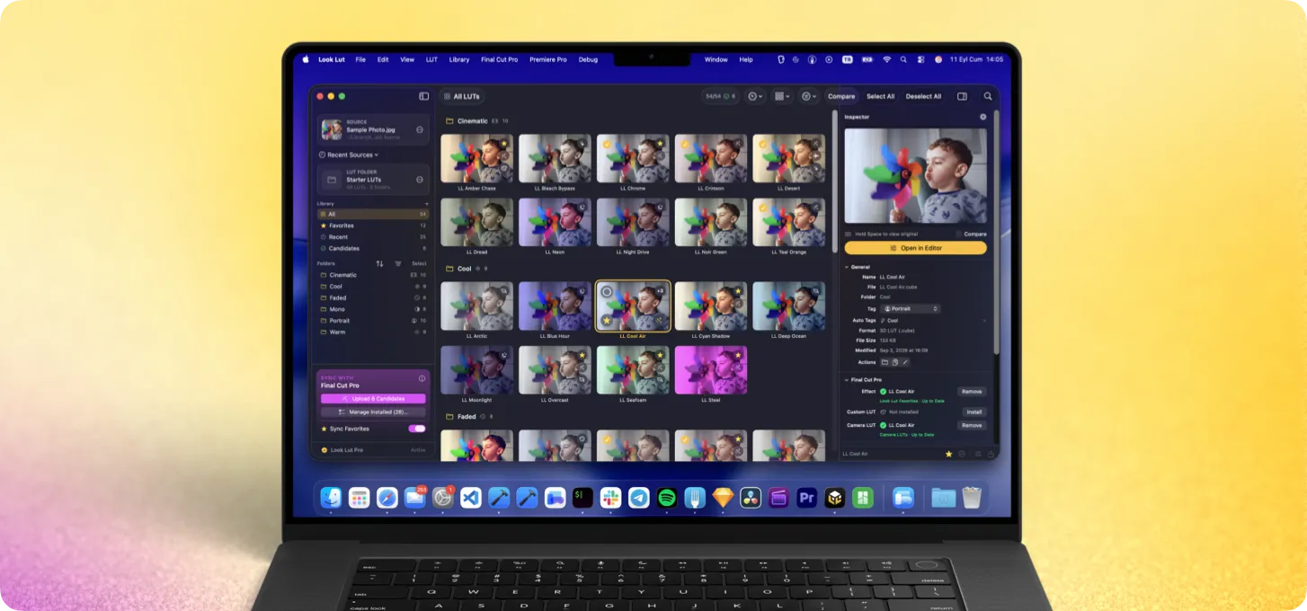The width and height of the screenshot is (1307, 611).
Task: Toggle the Sync Favorites switch
Action: (417, 429)
